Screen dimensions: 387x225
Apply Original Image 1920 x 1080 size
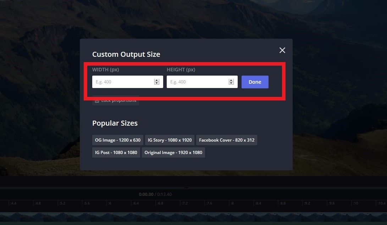173,153
